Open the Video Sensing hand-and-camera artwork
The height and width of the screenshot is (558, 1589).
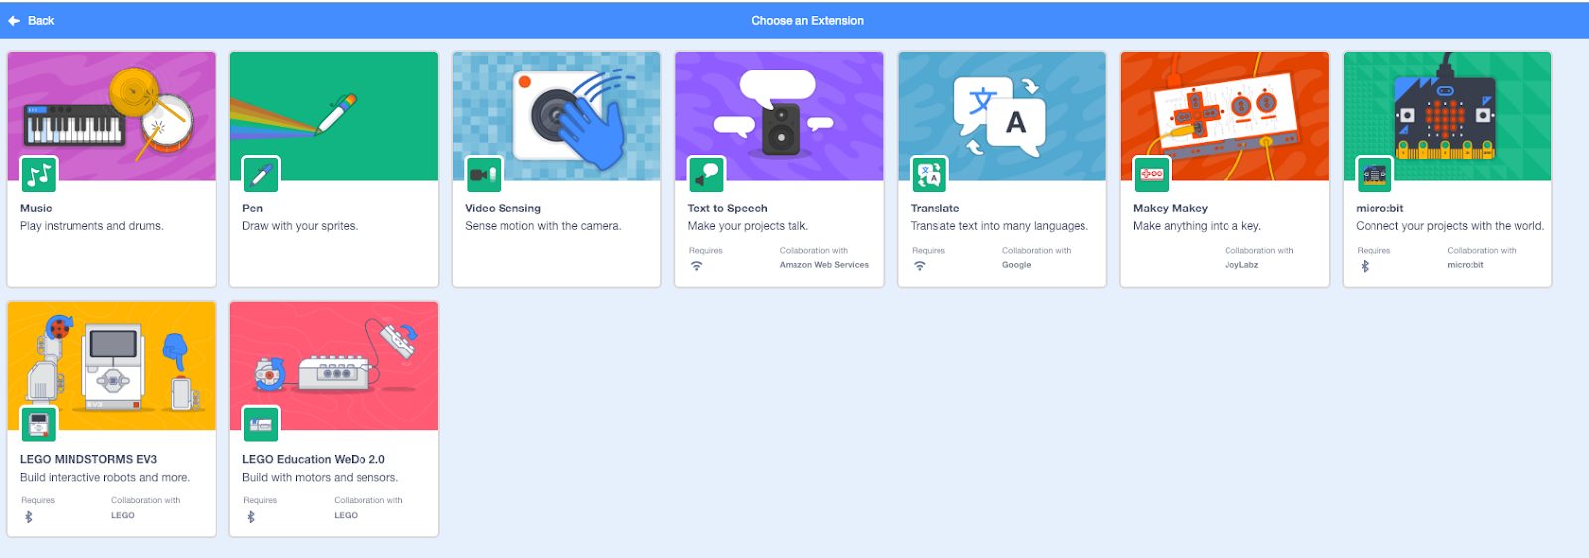[556, 116]
